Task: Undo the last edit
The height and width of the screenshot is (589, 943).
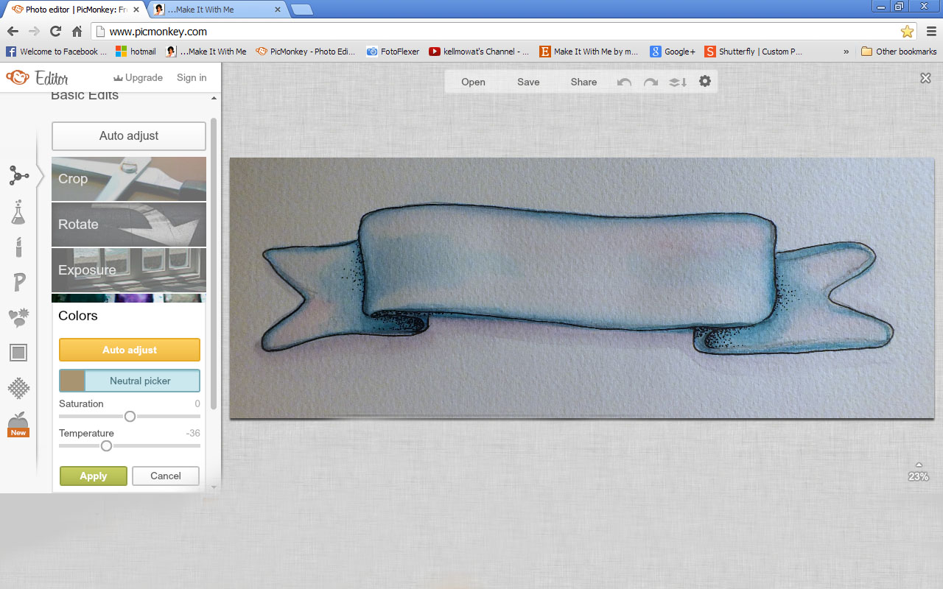Action: coord(623,82)
